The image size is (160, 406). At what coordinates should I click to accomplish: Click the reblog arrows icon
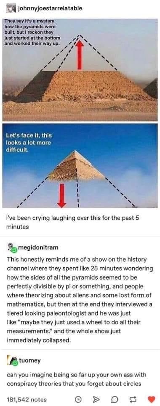click(133, 399)
